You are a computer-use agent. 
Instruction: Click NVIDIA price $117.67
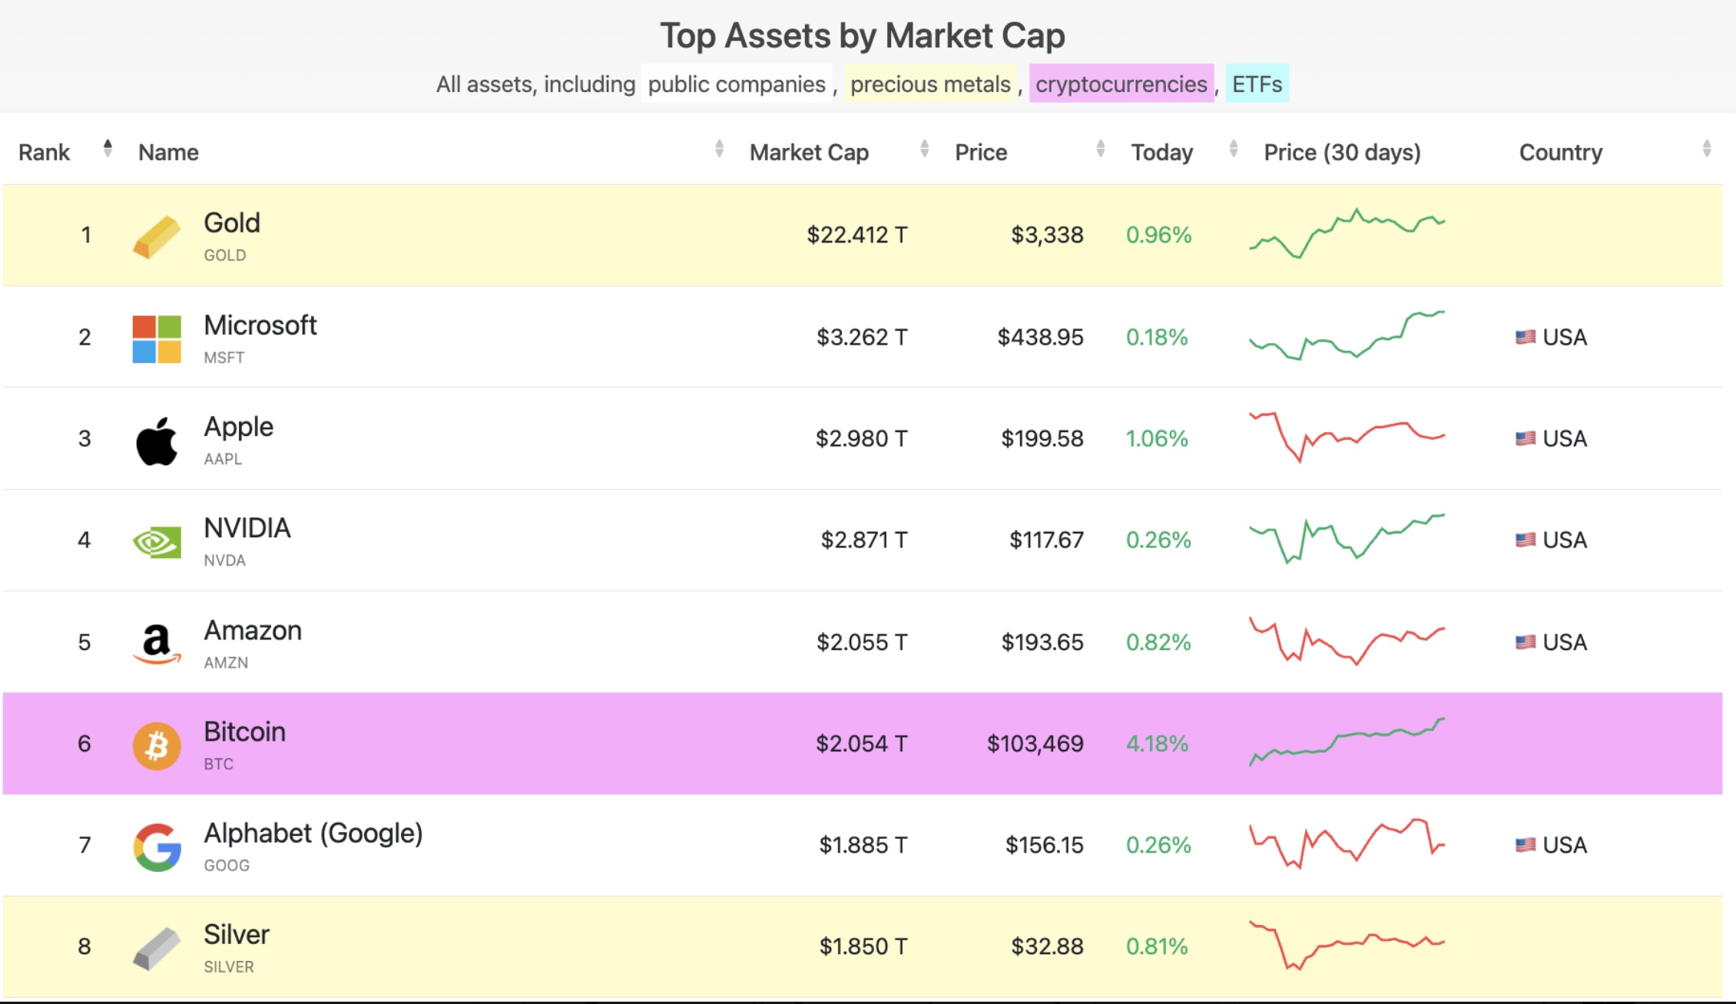point(1046,540)
